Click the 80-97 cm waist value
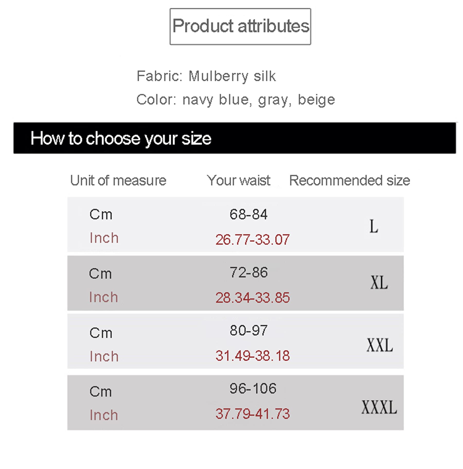The height and width of the screenshot is (469, 463). 249,330
